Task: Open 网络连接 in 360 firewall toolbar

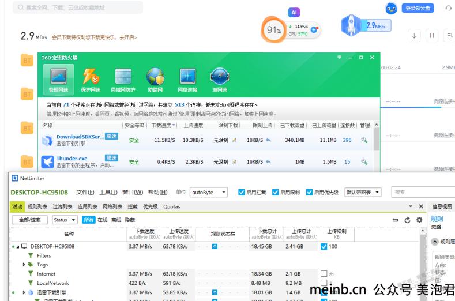Action: [x=187, y=80]
